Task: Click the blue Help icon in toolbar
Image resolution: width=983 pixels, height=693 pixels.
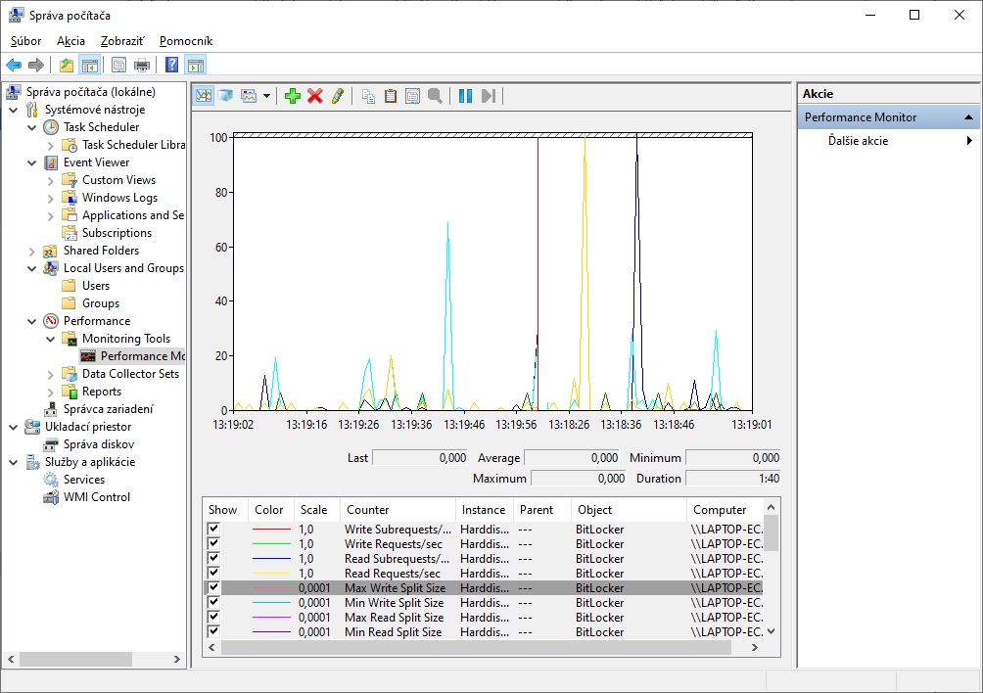Action: click(171, 66)
